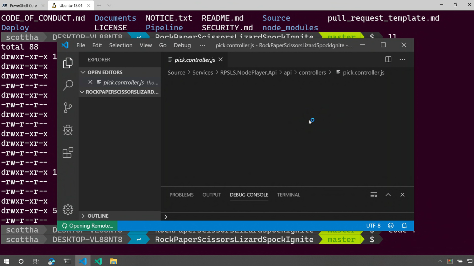Open the Explorer view in activity bar

(68, 63)
